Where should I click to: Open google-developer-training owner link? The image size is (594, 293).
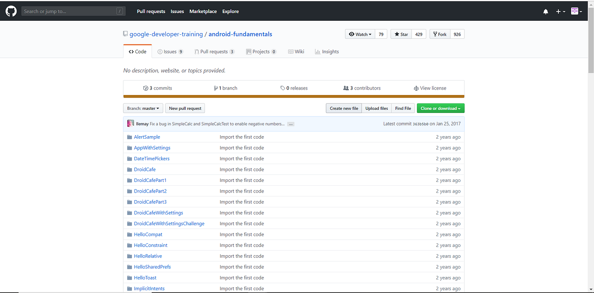click(x=166, y=34)
